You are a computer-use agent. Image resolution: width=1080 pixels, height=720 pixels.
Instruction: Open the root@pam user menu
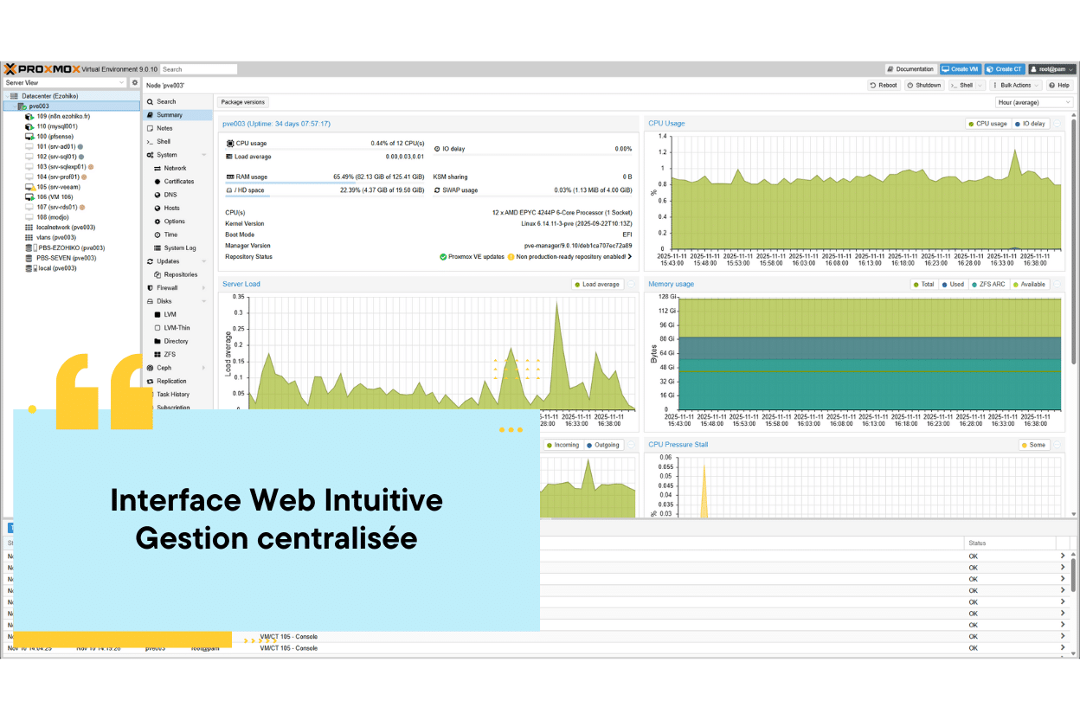1053,69
